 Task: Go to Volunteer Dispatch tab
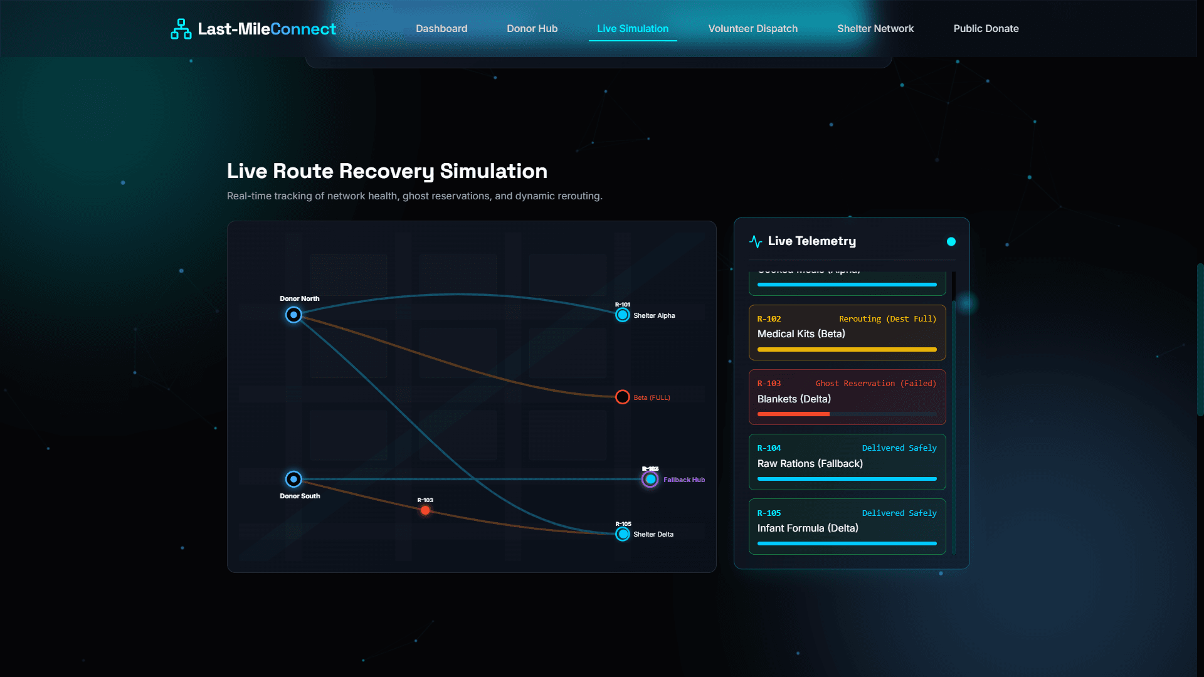752,29
